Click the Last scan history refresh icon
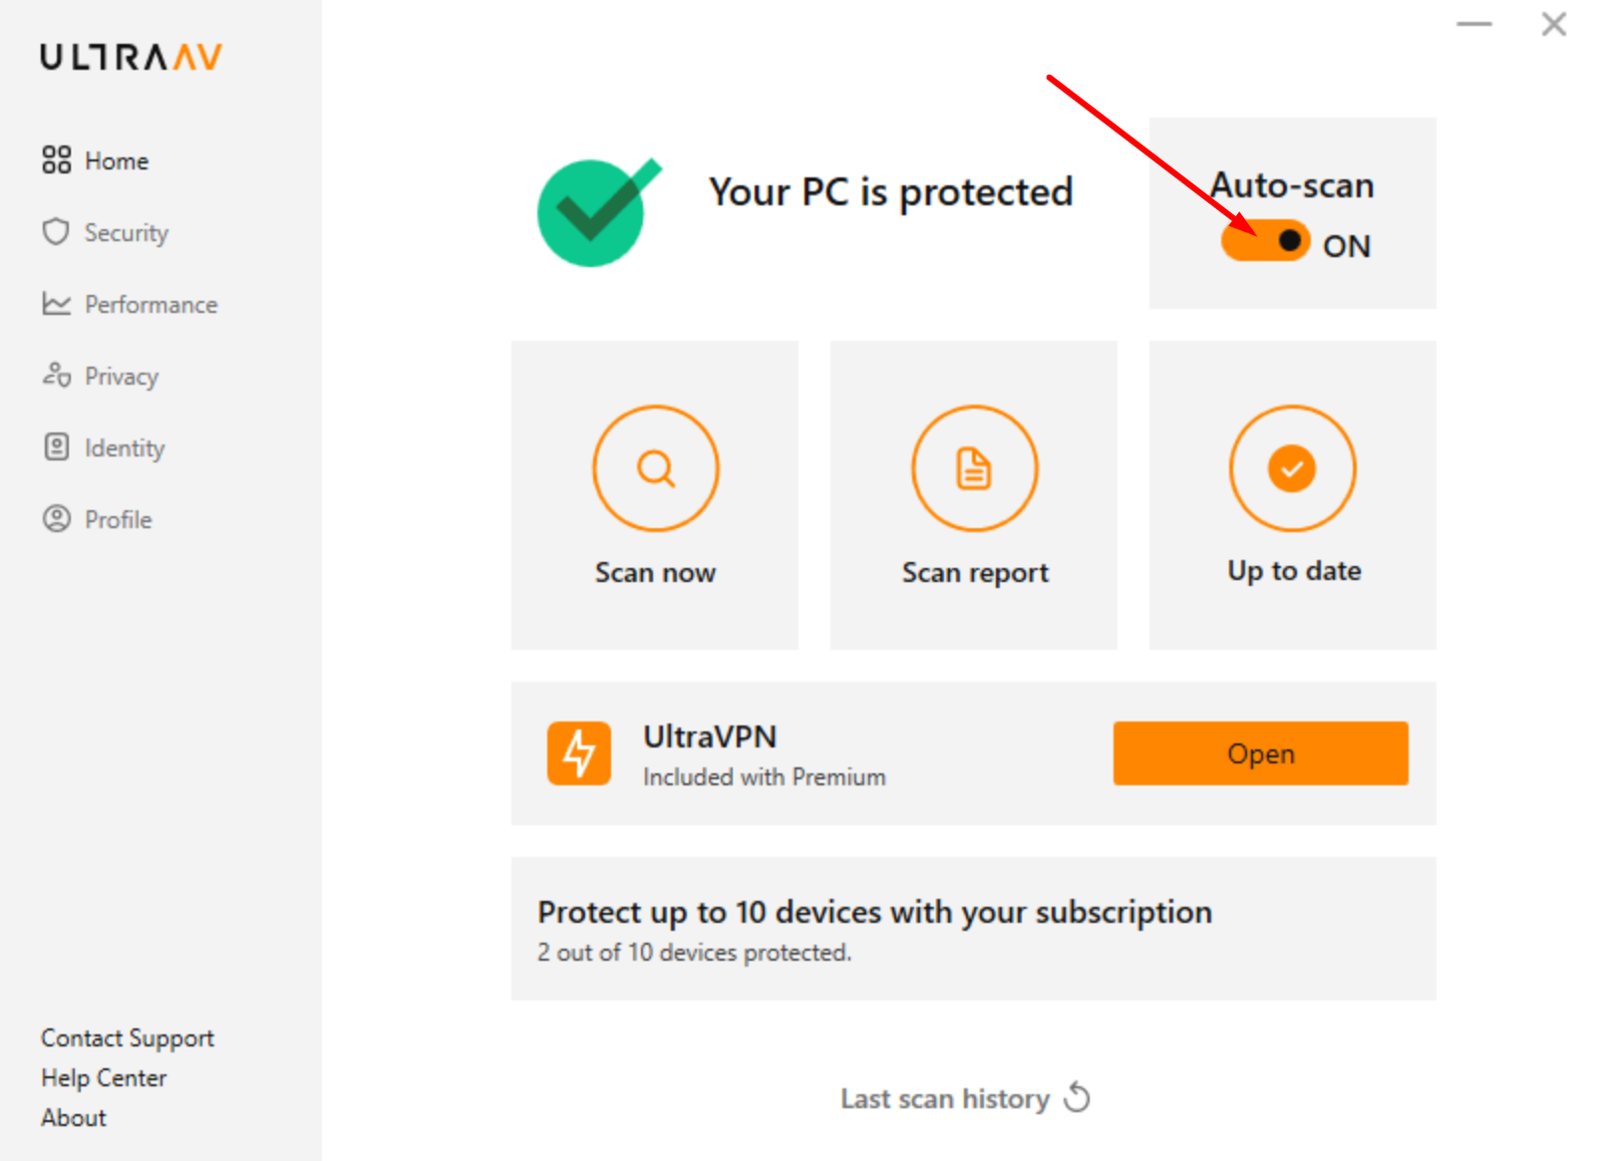 tap(1078, 1098)
